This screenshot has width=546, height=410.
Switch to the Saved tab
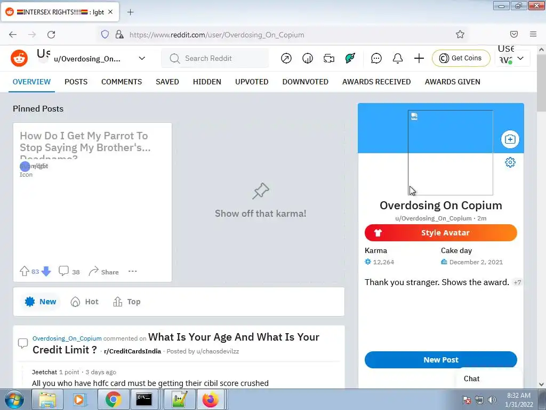tap(167, 82)
